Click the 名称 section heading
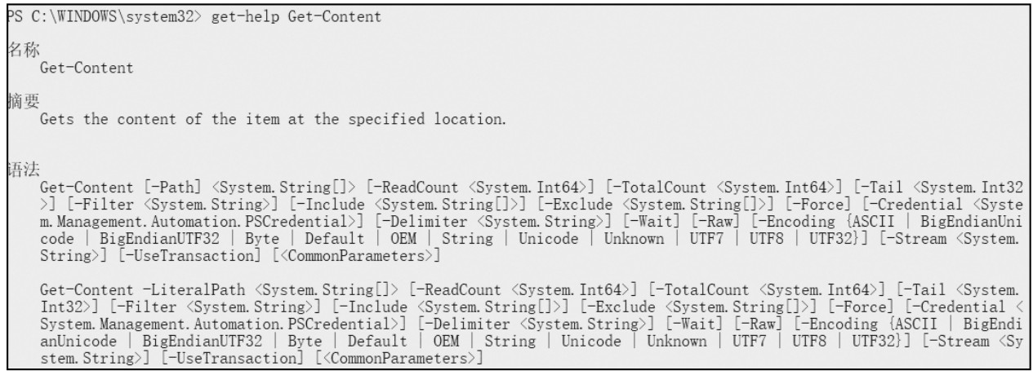The width and height of the screenshot is (1033, 375). tap(15, 51)
